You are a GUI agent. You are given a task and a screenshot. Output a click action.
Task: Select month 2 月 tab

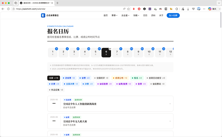(63, 53)
